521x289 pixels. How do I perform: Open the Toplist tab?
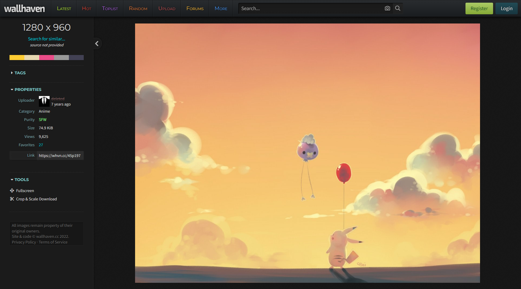tap(110, 8)
